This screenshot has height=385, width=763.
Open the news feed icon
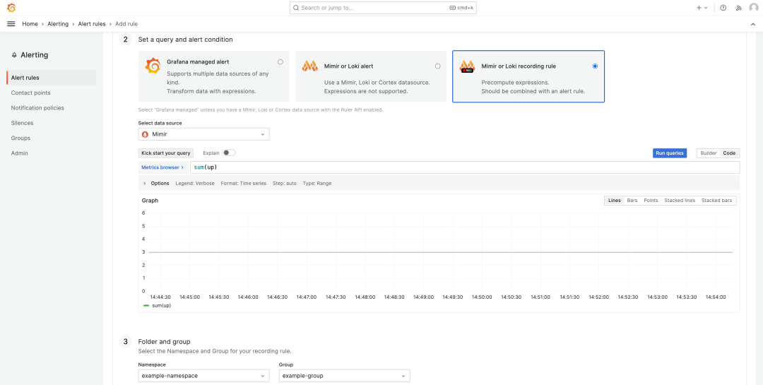(x=738, y=8)
